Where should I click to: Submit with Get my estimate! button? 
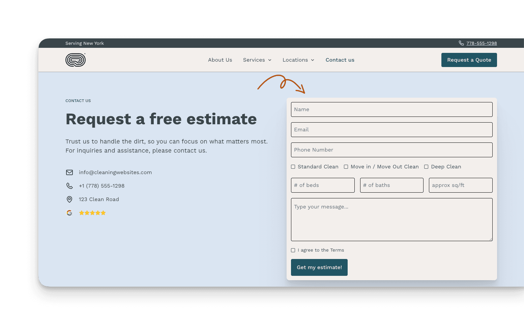click(319, 267)
